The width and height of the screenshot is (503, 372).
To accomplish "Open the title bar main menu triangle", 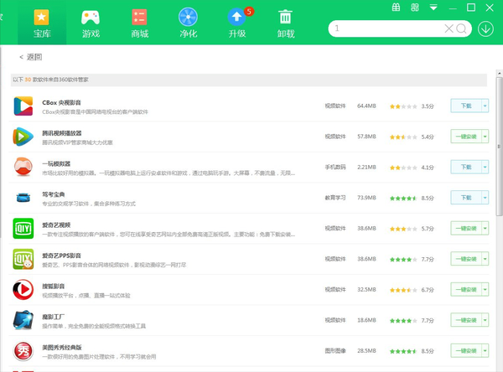I will coord(433,8).
